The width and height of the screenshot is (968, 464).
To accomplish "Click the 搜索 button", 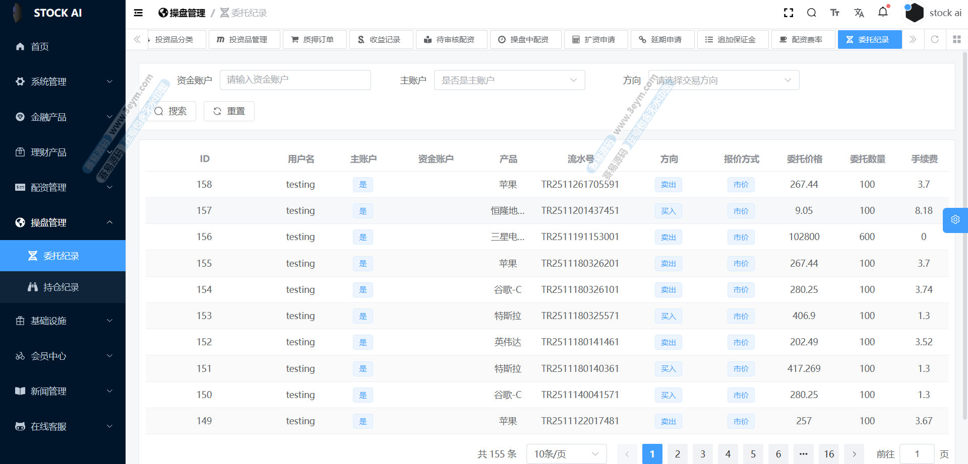I will pyautogui.click(x=171, y=111).
